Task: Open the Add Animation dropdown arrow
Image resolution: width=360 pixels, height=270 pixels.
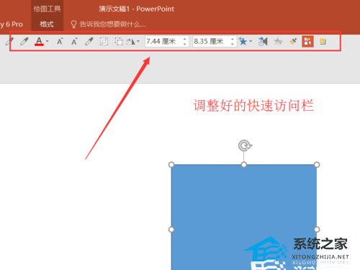Action: [251, 41]
